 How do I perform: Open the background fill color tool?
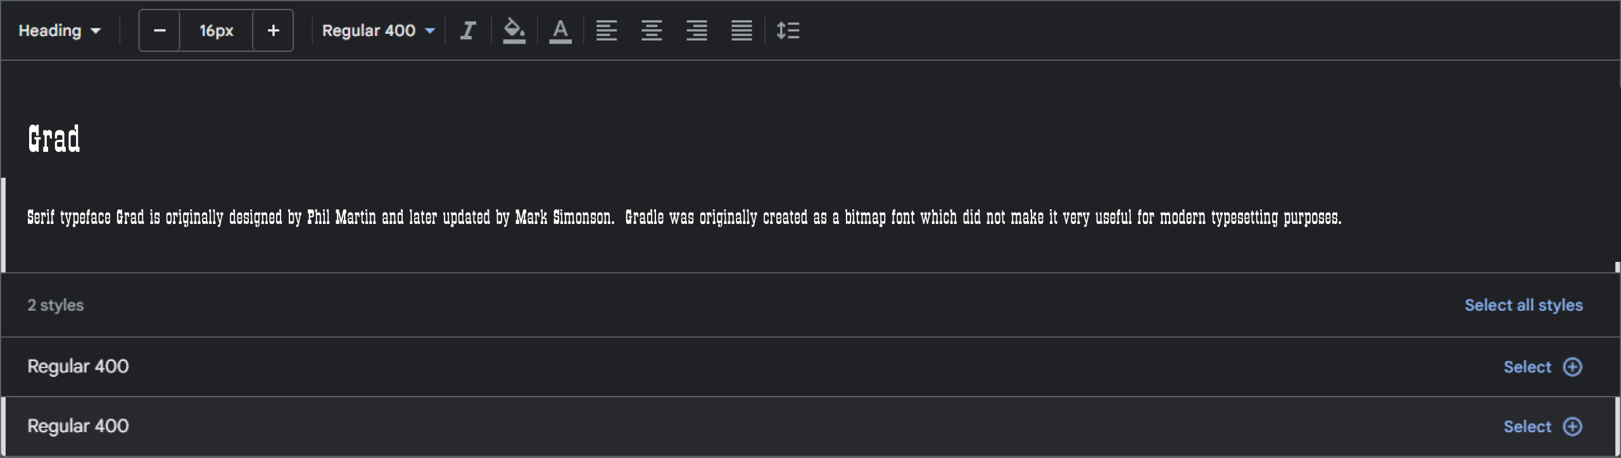pyautogui.click(x=514, y=30)
